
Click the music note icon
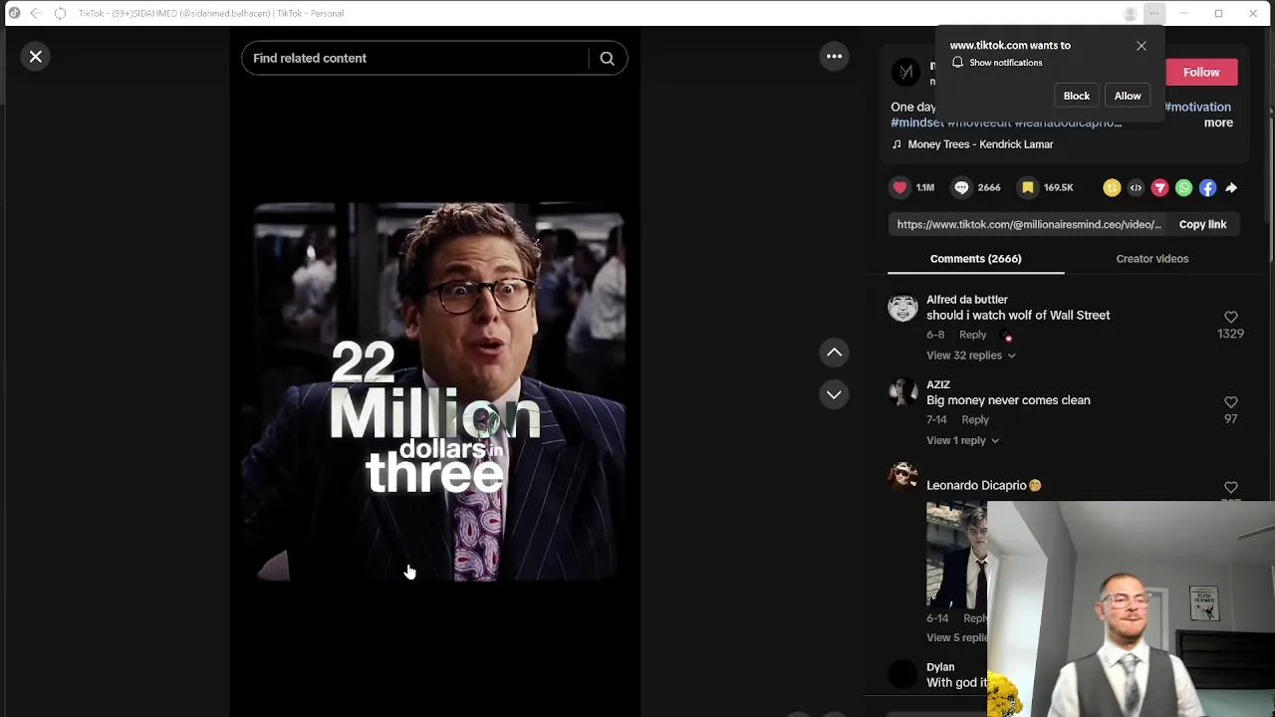coord(896,144)
